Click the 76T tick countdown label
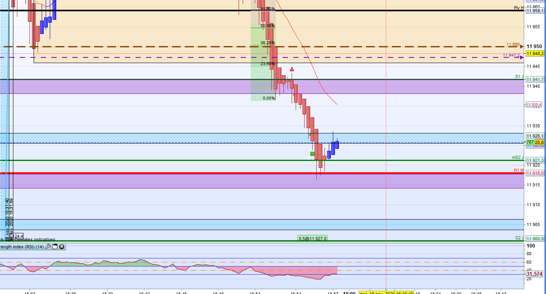 coord(530,142)
